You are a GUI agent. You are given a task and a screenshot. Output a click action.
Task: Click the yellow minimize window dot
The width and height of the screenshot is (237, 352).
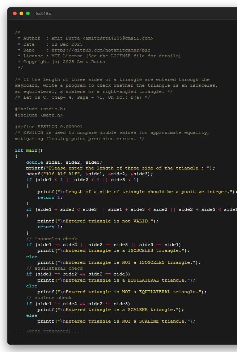point(21,13)
